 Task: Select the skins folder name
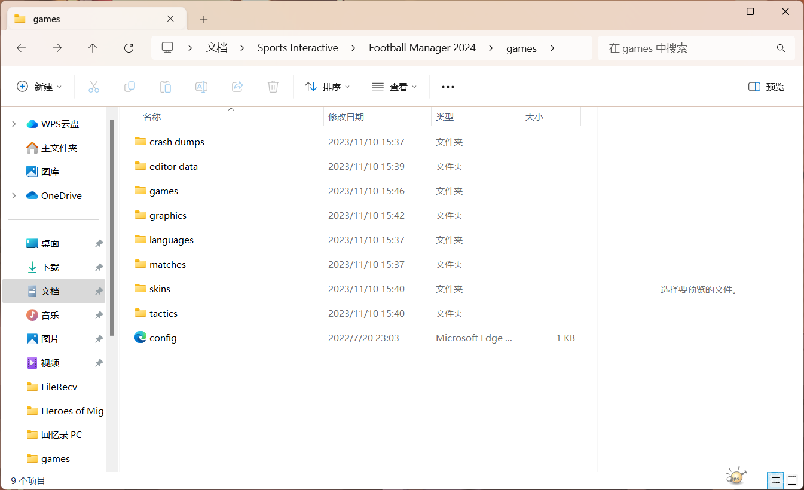pos(160,289)
